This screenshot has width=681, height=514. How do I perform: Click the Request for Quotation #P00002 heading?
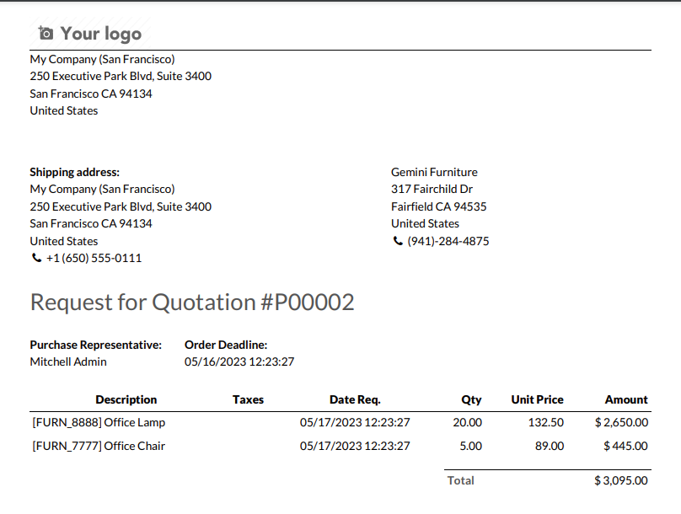click(x=192, y=303)
